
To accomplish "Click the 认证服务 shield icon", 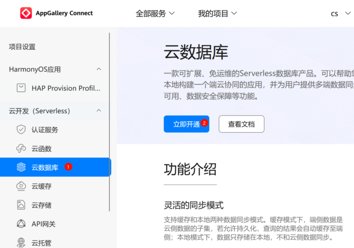I will point(21,129).
